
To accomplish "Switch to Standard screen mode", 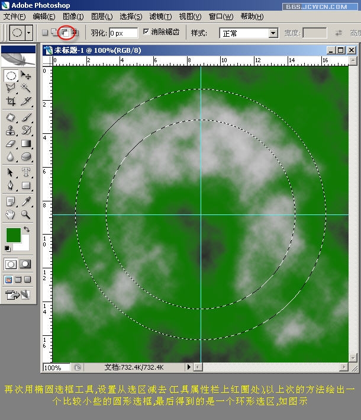I will 8,280.
